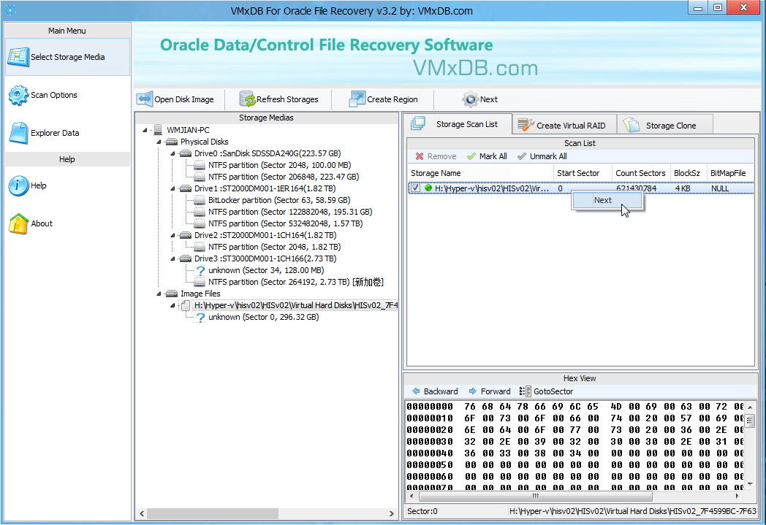Open Select Storage Media in main menu

67,57
